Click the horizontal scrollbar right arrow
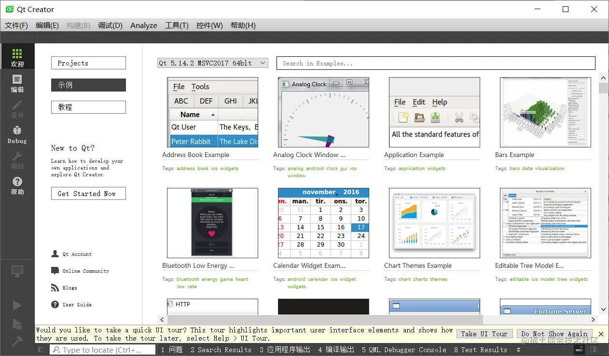Screen dimensions: 609x356 [x=594, y=319]
